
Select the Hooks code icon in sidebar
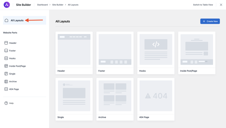pos(6,58)
